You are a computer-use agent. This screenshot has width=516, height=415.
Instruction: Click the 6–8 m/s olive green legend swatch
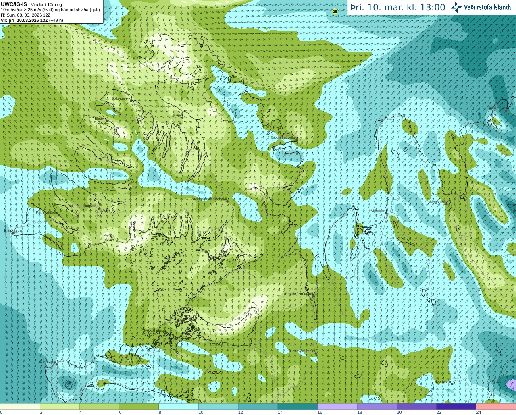[x=139, y=407]
